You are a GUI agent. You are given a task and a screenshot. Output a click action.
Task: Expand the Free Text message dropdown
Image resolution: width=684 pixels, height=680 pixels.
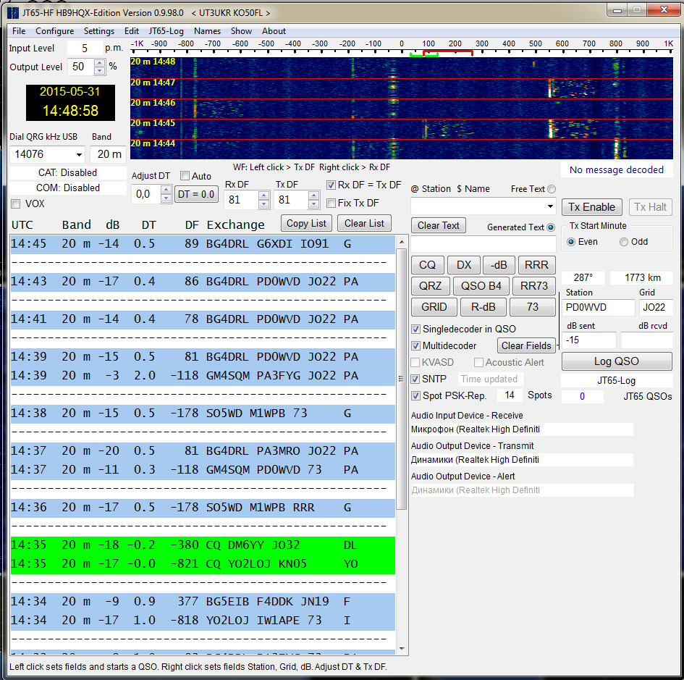pos(549,207)
